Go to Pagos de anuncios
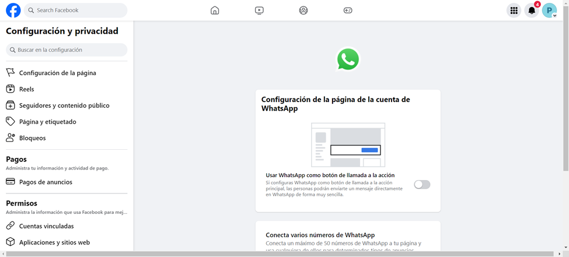 point(67,182)
